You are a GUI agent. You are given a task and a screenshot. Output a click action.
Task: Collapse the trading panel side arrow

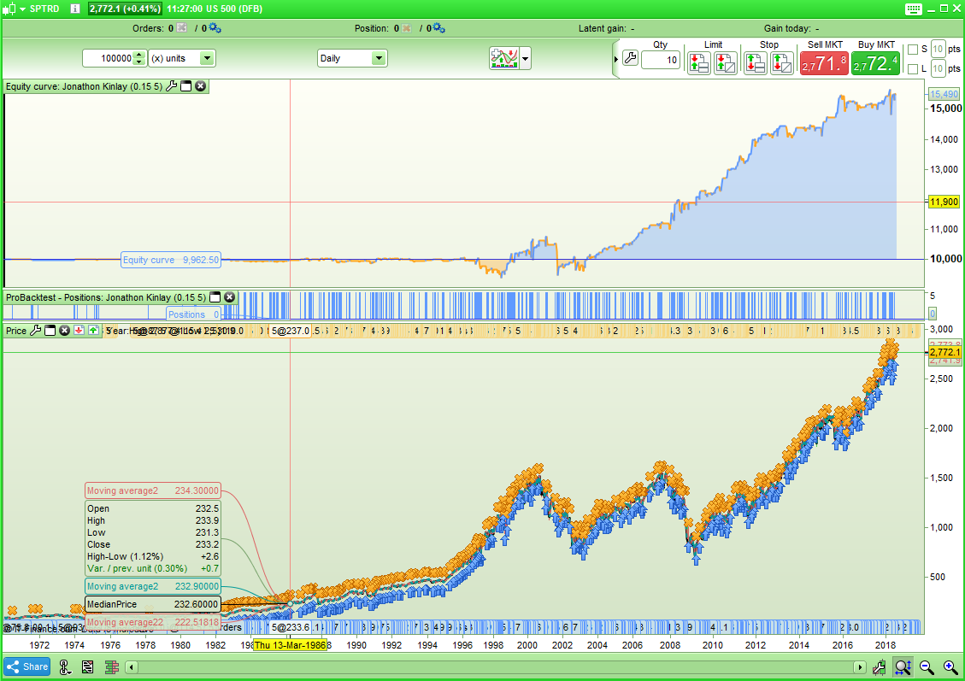pos(616,59)
